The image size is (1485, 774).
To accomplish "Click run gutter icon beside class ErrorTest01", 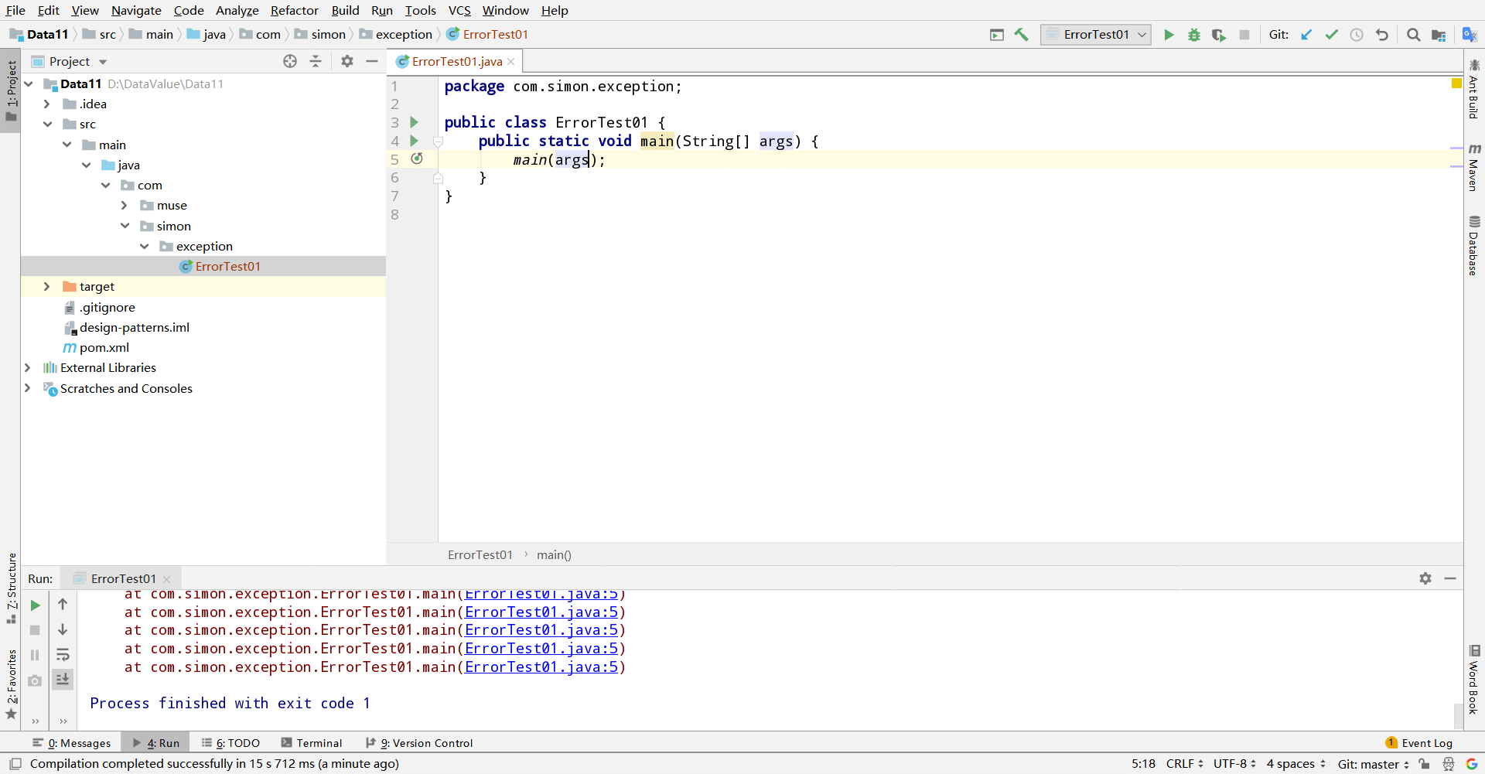I will pyautogui.click(x=414, y=122).
